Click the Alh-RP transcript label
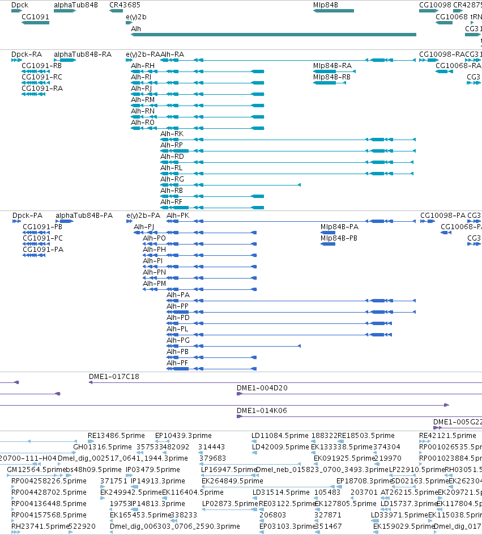 (172, 145)
